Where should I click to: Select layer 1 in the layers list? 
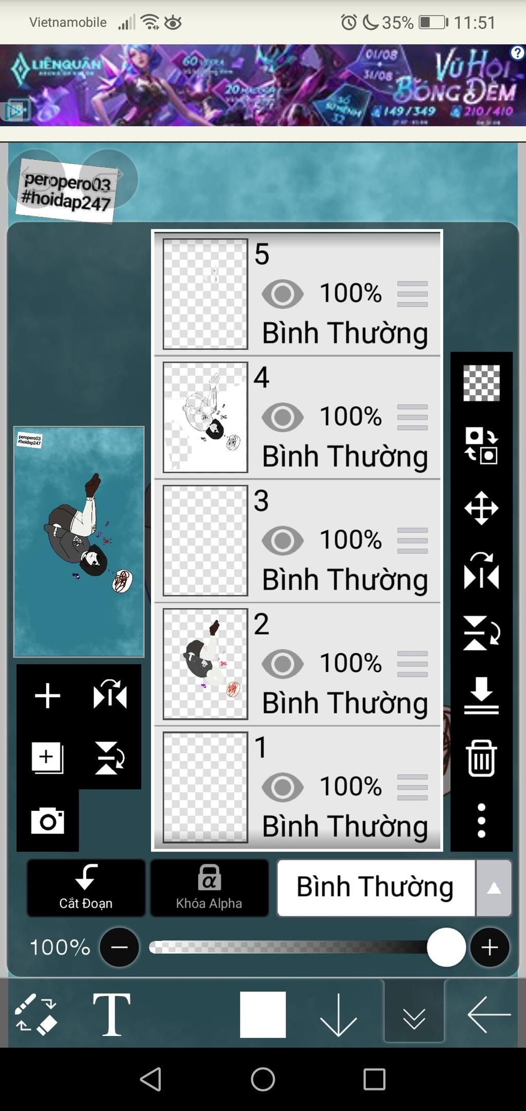pyautogui.click(x=297, y=787)
